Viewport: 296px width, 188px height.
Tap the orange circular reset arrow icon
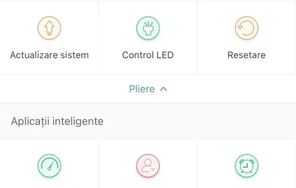pyautogui.click(x=247, y=28)
